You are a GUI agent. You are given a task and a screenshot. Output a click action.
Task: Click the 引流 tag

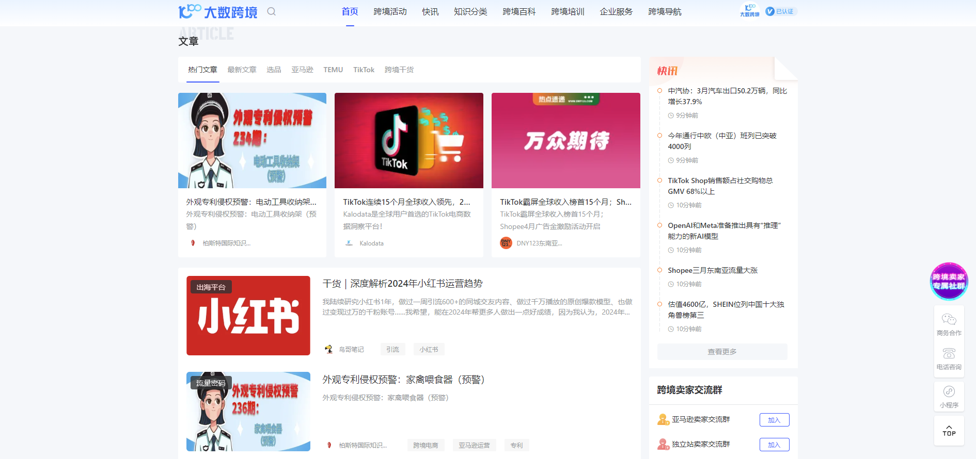point(392,349)
